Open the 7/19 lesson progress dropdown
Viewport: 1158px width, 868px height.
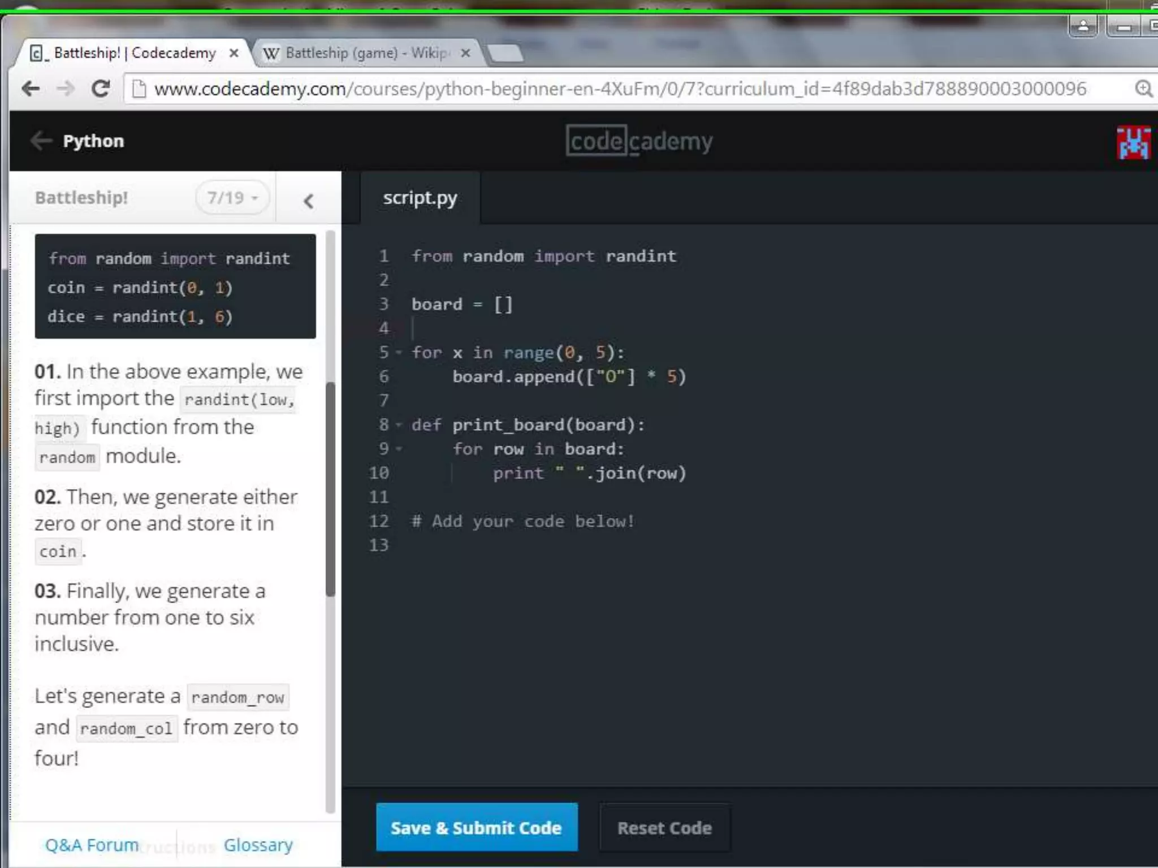tap(232, 198)
